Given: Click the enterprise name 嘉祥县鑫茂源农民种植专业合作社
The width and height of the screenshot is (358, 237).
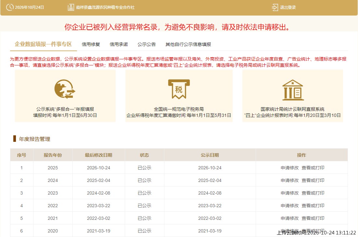Looking at the screenshot, I should 105,7.
